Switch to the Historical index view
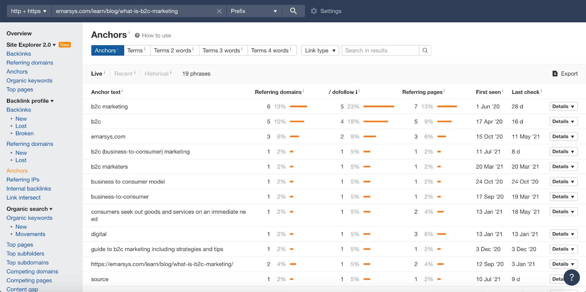586x292 pixels. (x=156, y=73)
